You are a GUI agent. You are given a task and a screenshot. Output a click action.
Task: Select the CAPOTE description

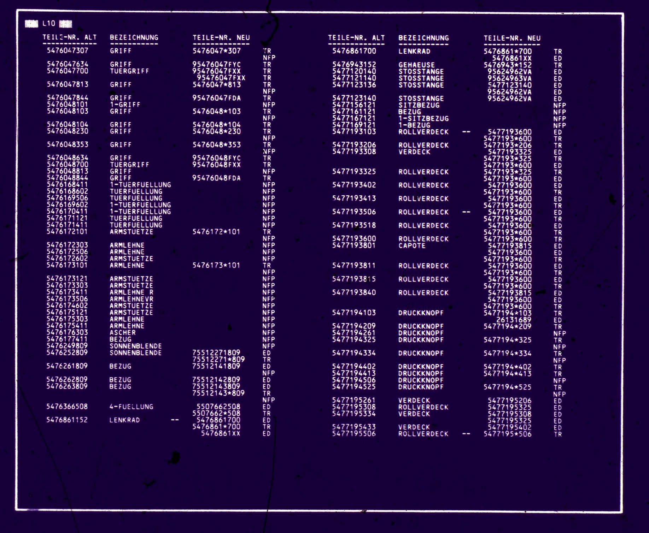tap(412, 245)
